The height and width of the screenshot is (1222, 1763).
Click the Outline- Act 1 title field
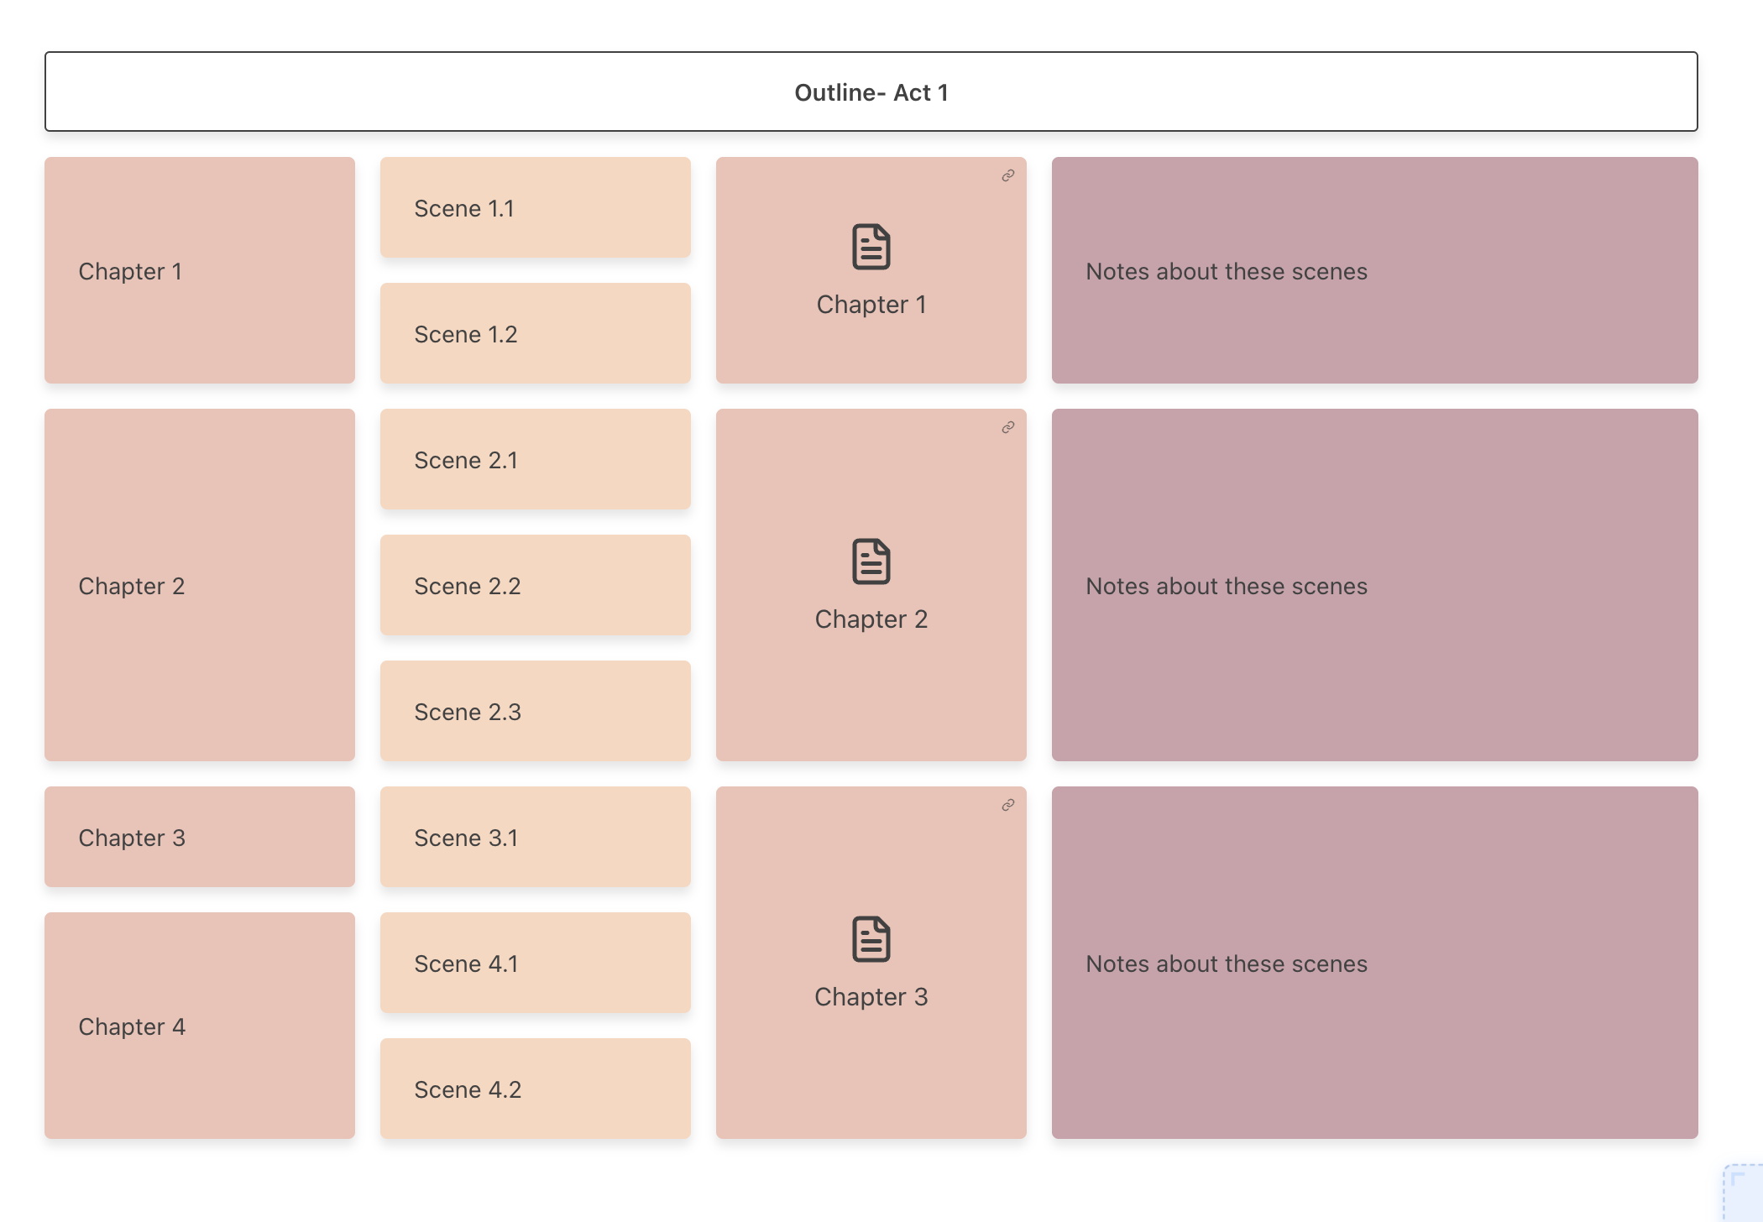(871, 92)
